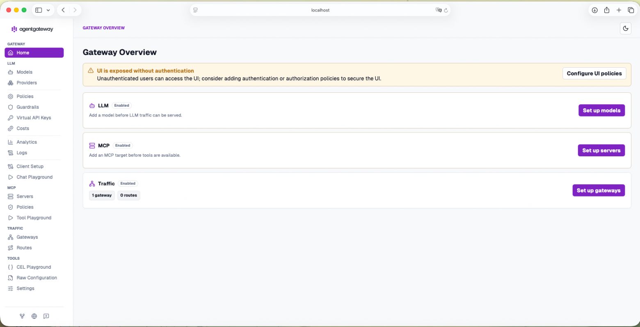Click the 0 routes badge

129,195
